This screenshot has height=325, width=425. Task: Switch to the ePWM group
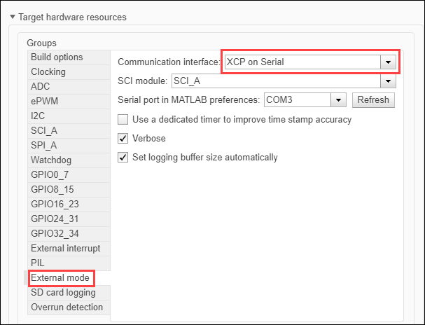[x=44, y=102]
